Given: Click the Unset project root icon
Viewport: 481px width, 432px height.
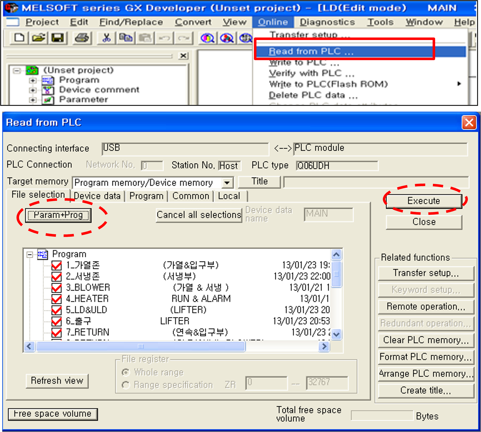Looking at the screenshot, I should [32, 70].
